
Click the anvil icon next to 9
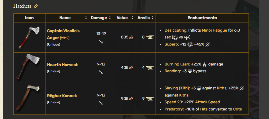(150, 99)
